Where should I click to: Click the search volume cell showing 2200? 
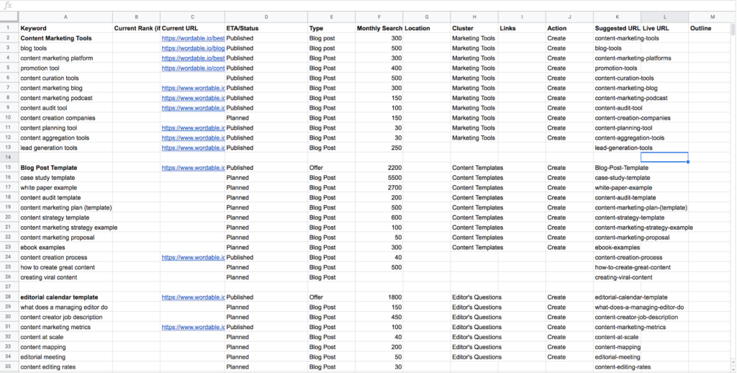pyautogui.click(x=379, y=168)
